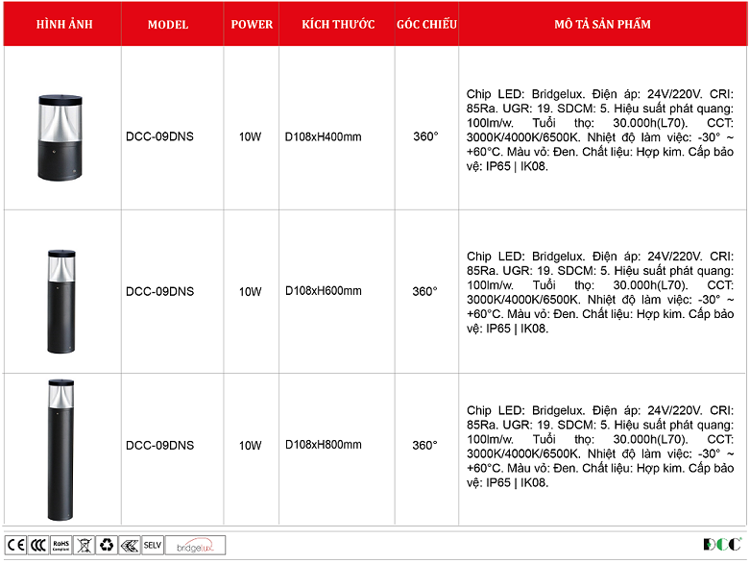Click the KÍCH THƯỚC column header

tap(337, 24)
